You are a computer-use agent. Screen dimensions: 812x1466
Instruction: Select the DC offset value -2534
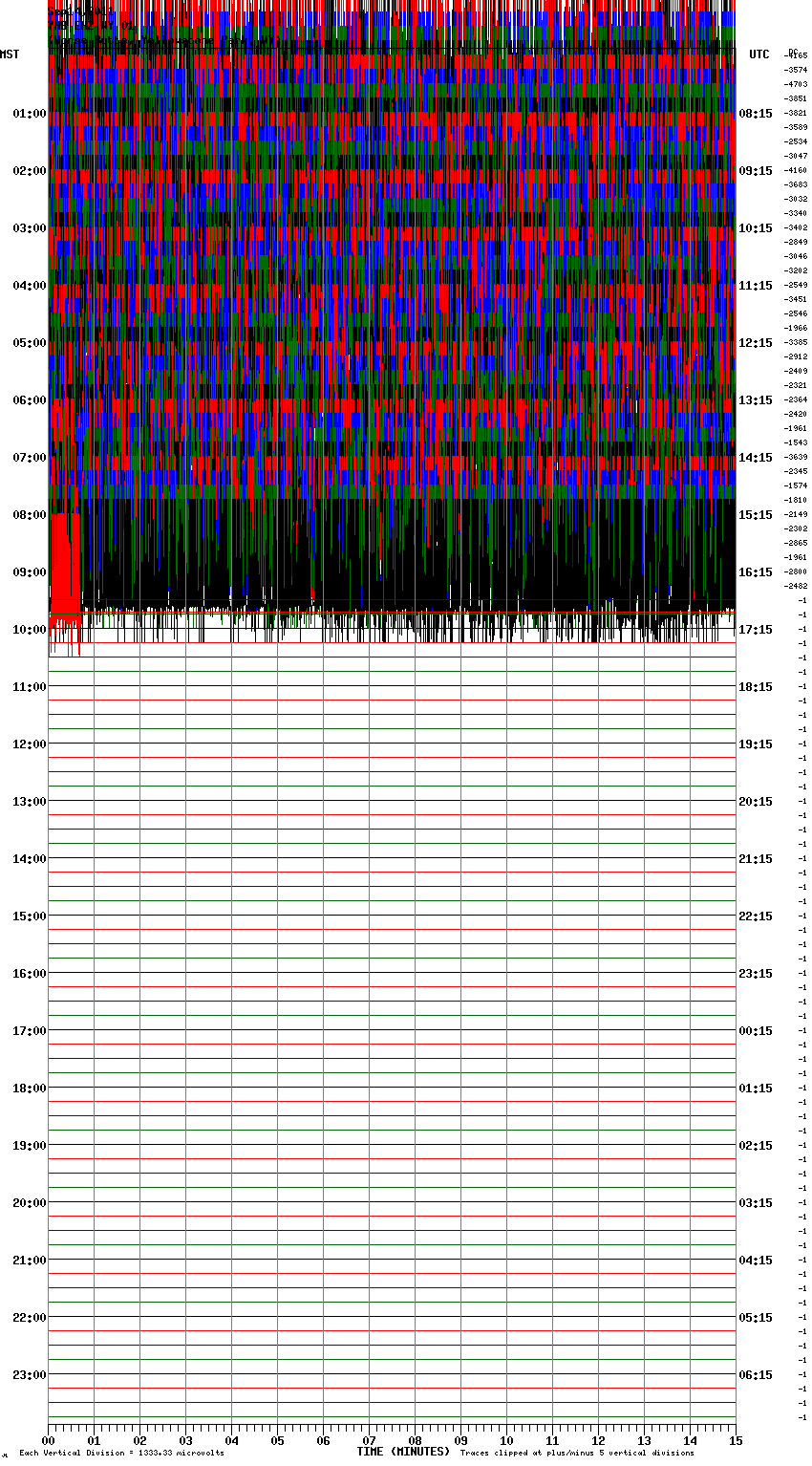pos(796,141)
